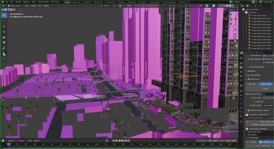This screenshot has width=274, height=149.
Task: Open the Material properties tab
Action: click(x=241, y=116)
